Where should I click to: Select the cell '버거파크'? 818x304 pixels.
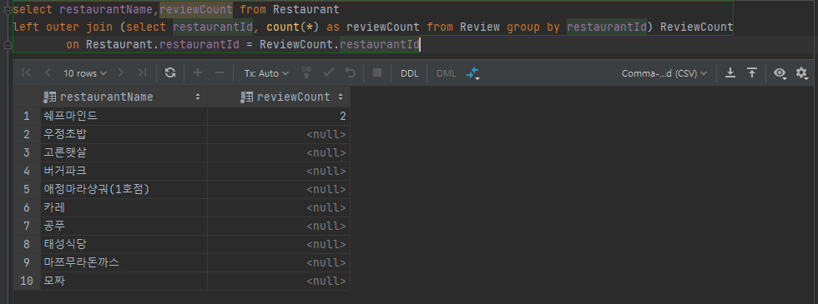tap(124, 172)
